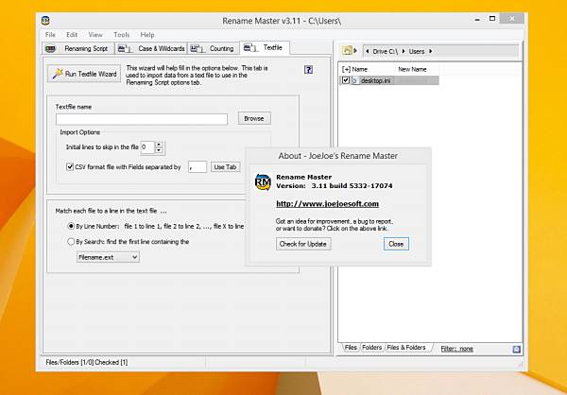Click the left arrow before Drive C:\
The width and height of the screenshot is (567, 395).
368,51
